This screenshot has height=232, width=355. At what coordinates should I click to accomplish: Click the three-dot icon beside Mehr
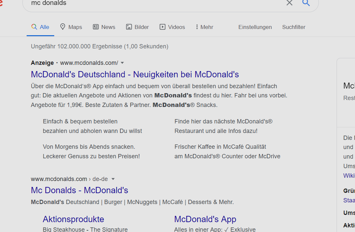coord(197,27)
